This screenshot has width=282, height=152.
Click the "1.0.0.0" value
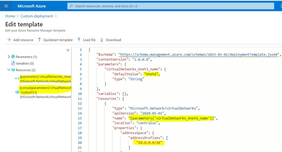click(141, 59)
